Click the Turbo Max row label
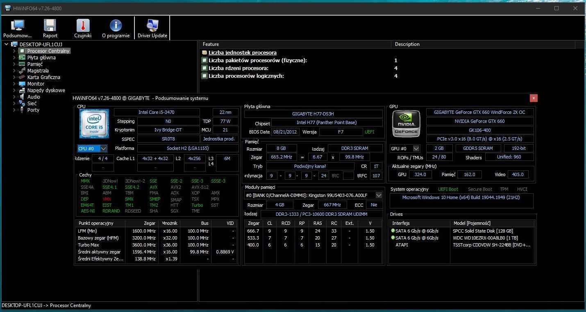The image size is (586, 312). click(x=89, y=245)
